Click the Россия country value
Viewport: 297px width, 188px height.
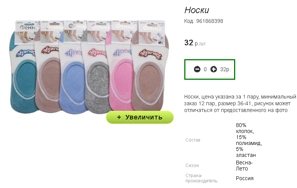pos(245,178)
